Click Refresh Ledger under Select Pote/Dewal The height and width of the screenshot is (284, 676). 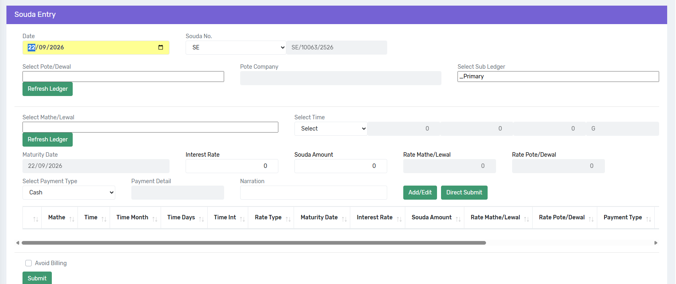coord(47,89)
